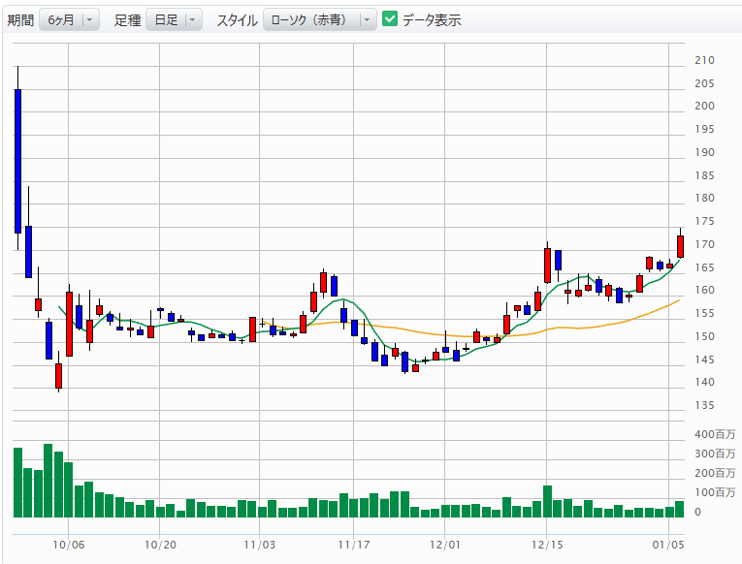Open the スタイル dropdown showing ローソク(赤青)
Screen dimensions: 742x564
pyautogui.click(x=319, y=19)
